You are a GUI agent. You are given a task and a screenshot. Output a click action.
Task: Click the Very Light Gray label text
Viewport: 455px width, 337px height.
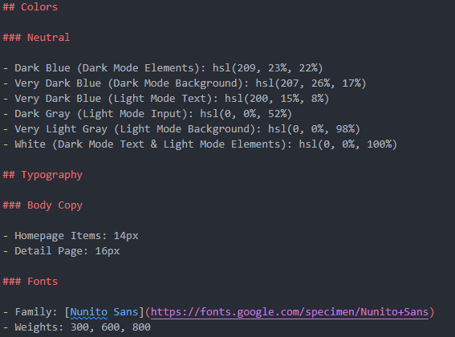(x=61, y=129)
